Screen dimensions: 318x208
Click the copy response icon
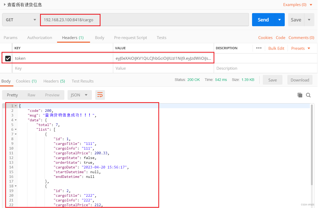pyautogui.click(x=300, y=95)
